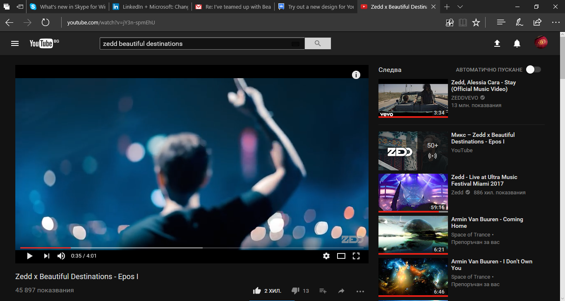Switch to 'Try out a new design' tab

316,7
